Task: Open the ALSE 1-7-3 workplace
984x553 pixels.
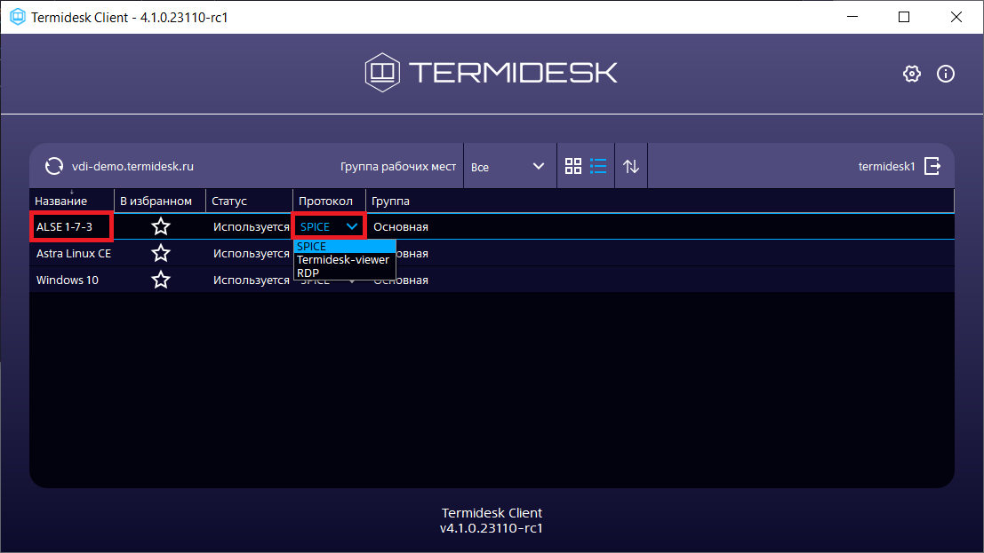Action: 64,226
